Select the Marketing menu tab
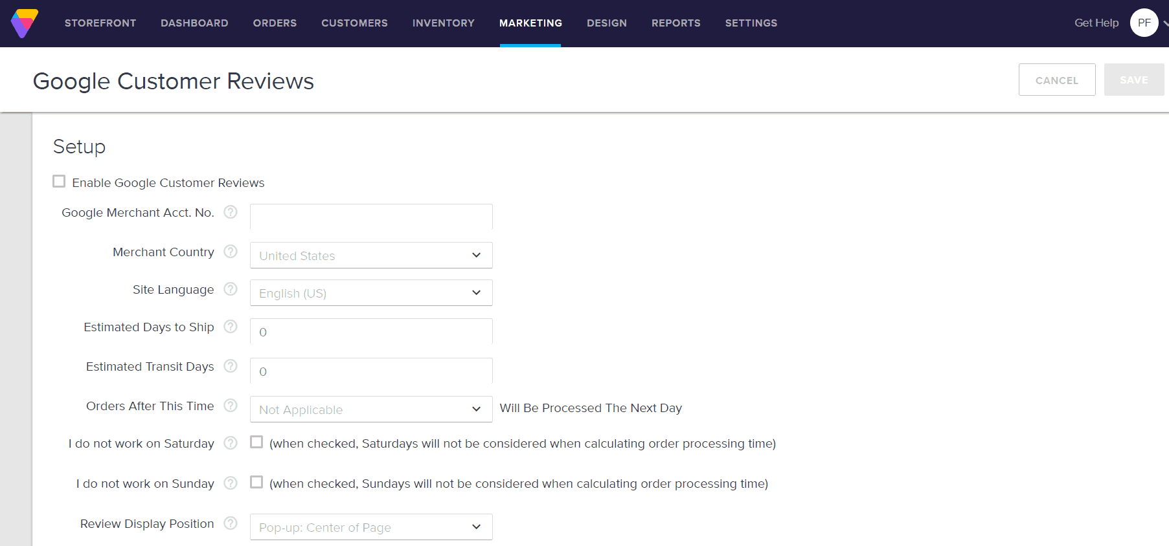The width and height of the screenshot is (1169, 546). (x=530, y=23)
